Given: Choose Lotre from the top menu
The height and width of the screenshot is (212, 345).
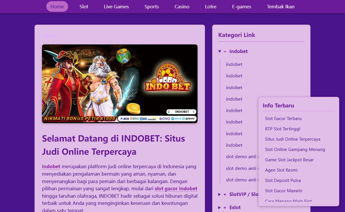Looking at the screenshot, I should 211,7.
